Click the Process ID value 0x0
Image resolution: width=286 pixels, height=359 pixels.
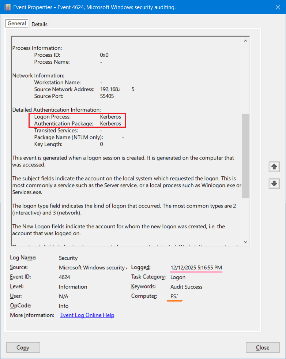104,55
